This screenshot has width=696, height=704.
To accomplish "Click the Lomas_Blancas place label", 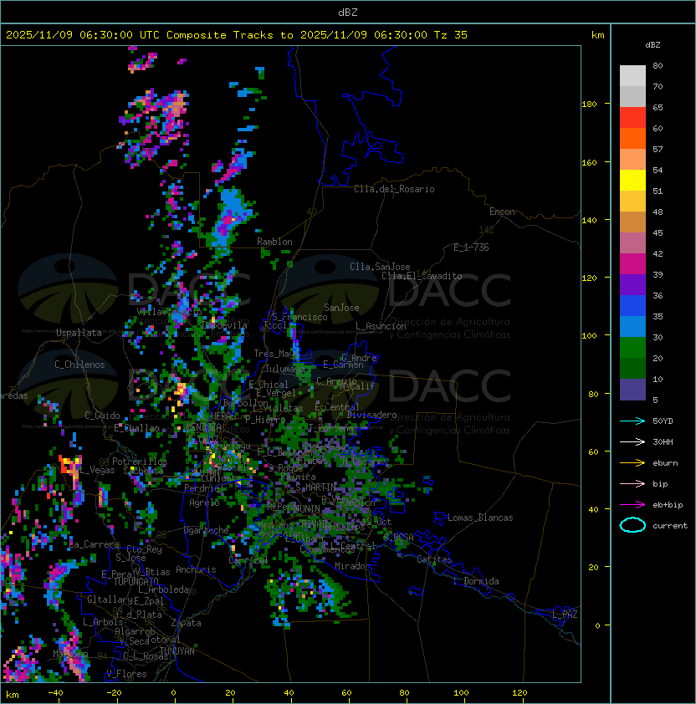I will pos(480,518).
